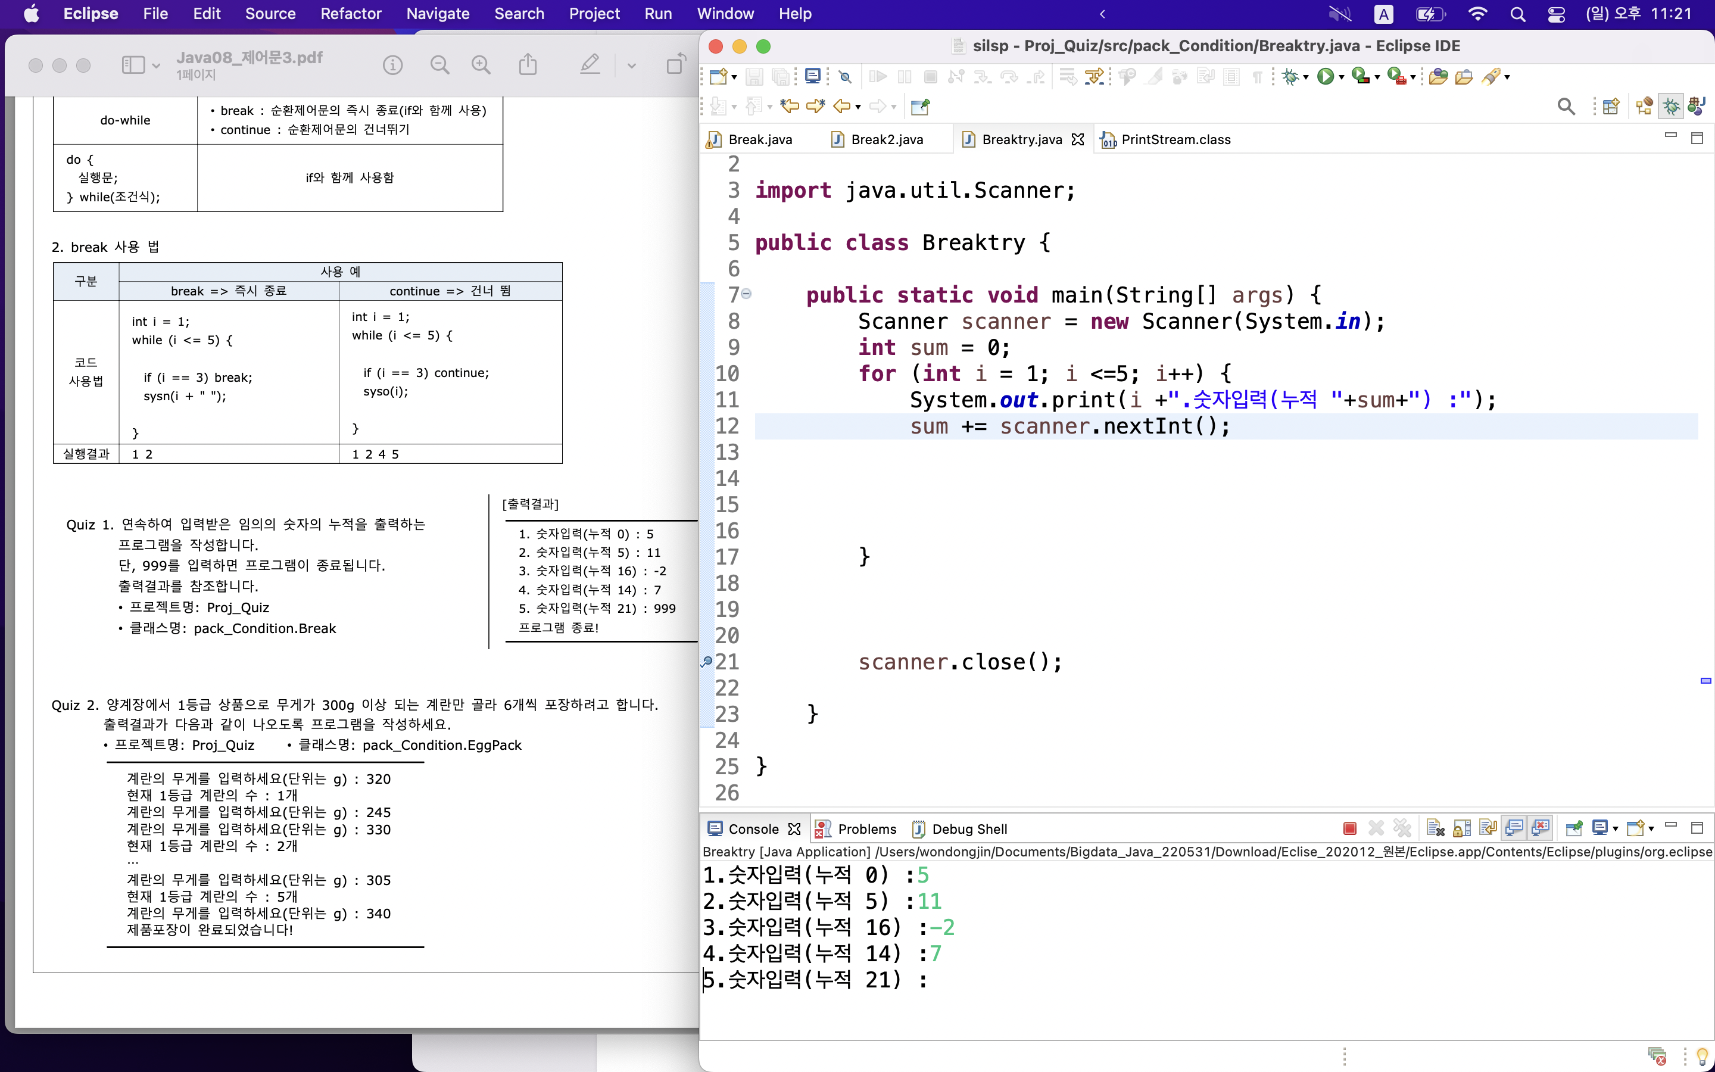Viewport: 1715px width, 1072px height.
Task: Open the Run button dropdown arrow
Action: (1342, 77)
